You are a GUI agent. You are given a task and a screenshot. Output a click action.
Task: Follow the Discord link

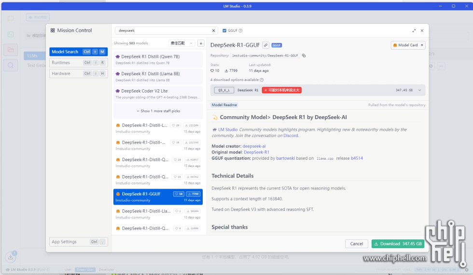click(x=291, y=136)
